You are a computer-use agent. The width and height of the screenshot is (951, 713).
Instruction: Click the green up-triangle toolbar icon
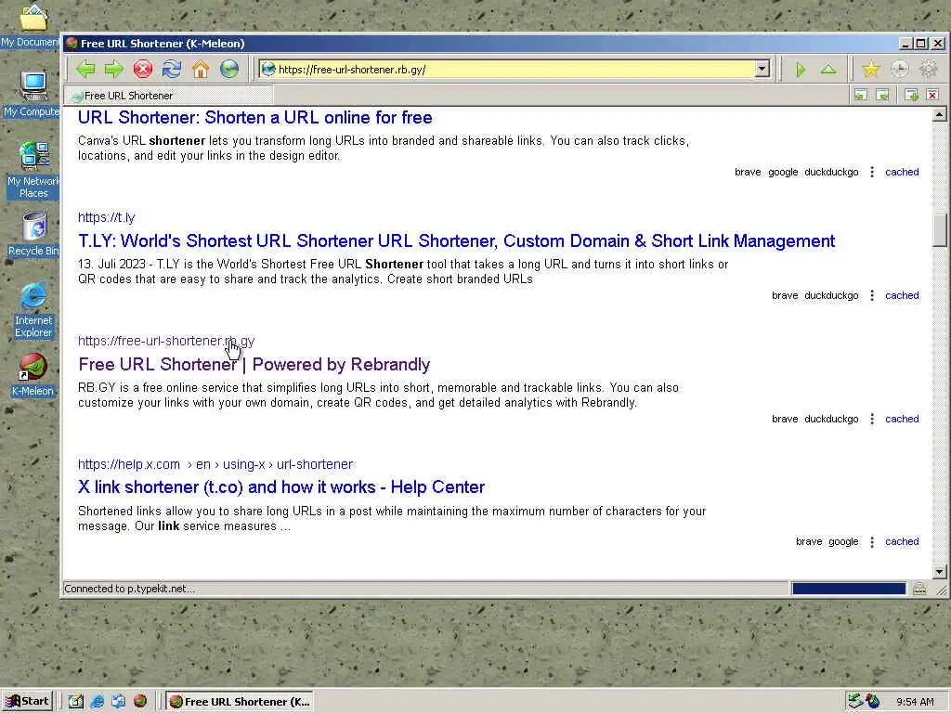pyautogui.click(x=827, y=69)
